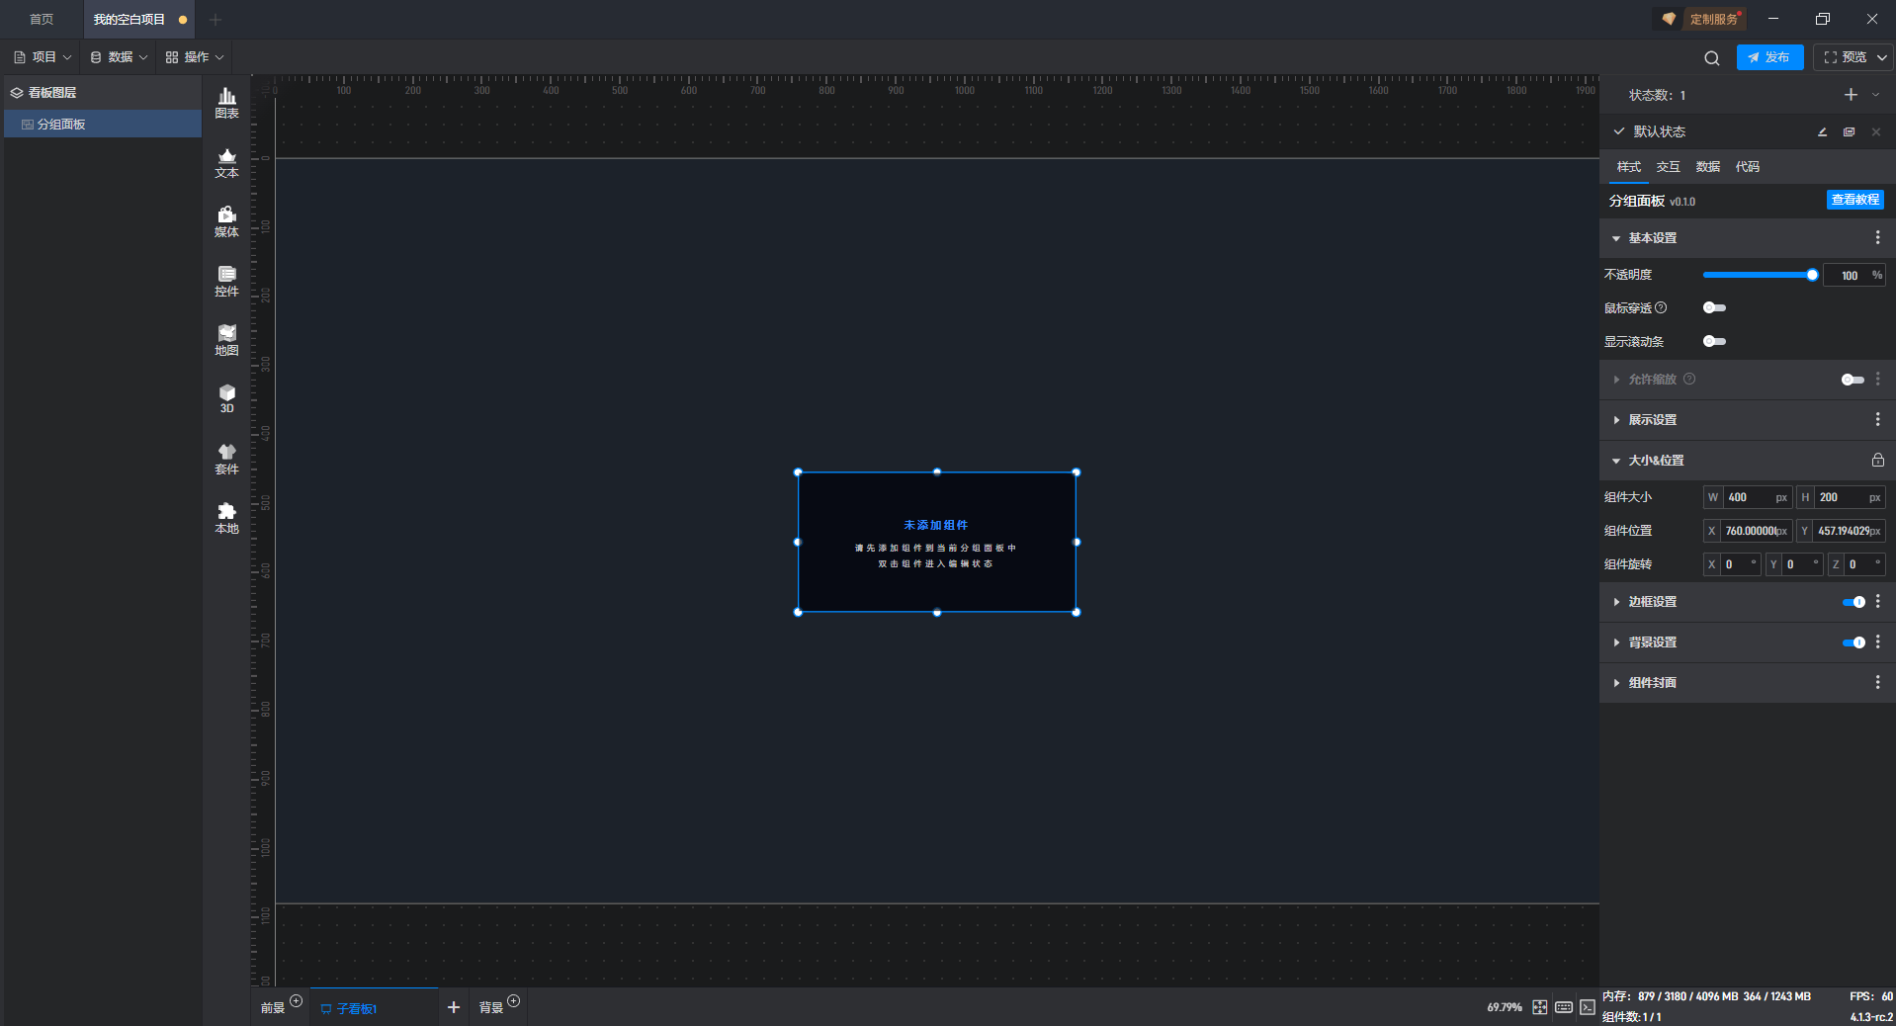Select the 分组面板 layer in the layer tree
The image size is (1896, 1026).
coord(103,124)
